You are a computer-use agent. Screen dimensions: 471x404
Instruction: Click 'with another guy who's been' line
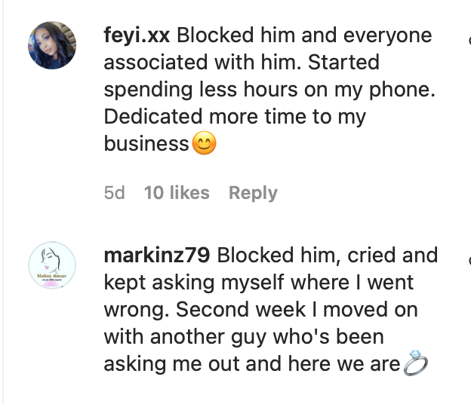pos(244,337)
